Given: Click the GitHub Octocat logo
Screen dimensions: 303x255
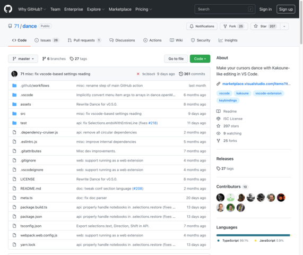Looking at the screenshot, I should 8,9.
